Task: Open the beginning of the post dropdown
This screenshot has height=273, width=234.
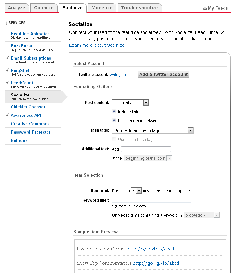Action: click(148, 158)
